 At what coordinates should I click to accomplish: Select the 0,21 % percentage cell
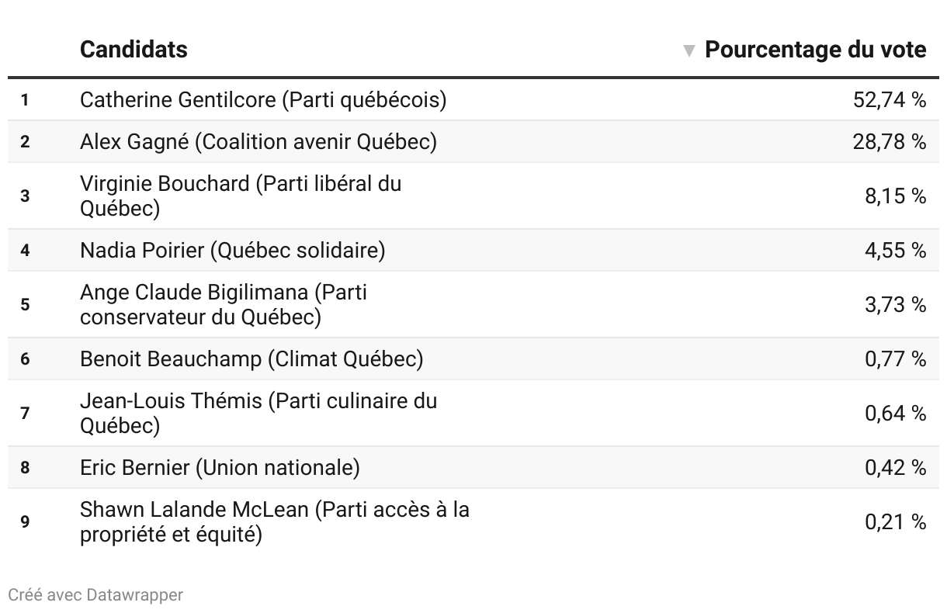tap(896, 522)
